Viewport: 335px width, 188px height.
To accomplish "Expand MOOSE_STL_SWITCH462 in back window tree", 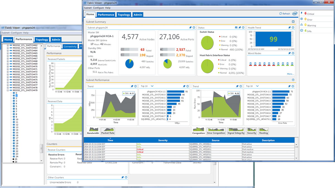I will [x=8, y=45].
